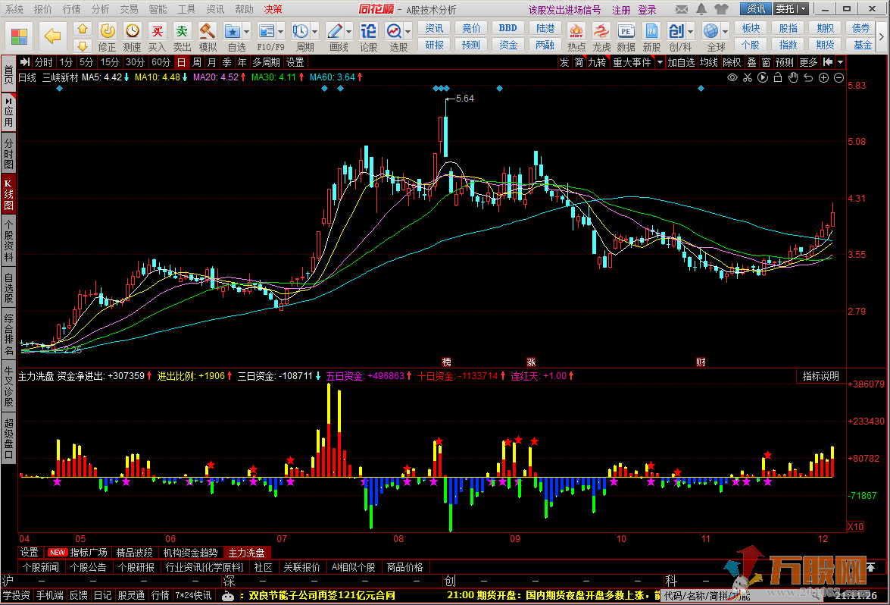Open the red 决策 menu
The image size is (890, 605).
(x=273, y=9)
